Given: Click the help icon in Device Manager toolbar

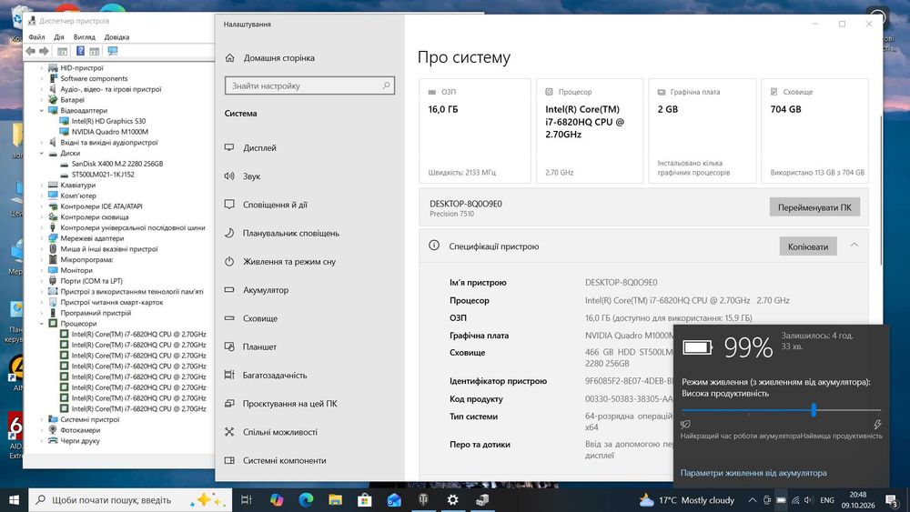Looking at the screenshot, I should pyautogui.click(x=81, y=51).
